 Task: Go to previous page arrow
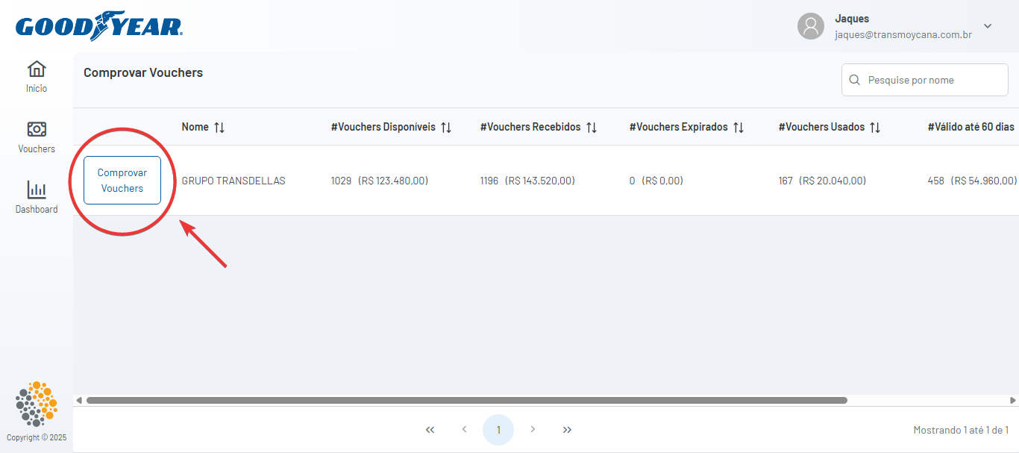(x=464, y=430)
